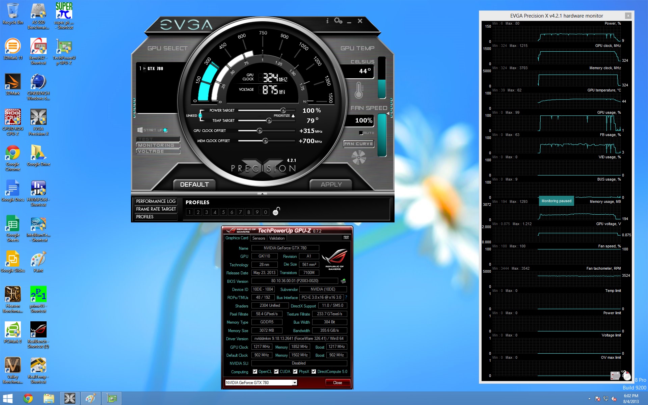
Task: Select the Graphics Card tab
Action: 237,238
